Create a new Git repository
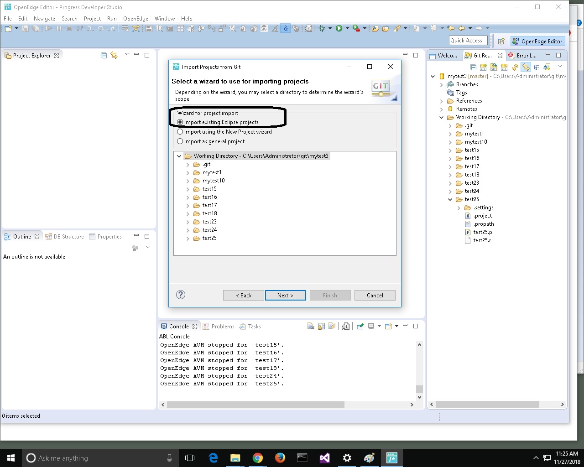Viewport: 584px width, 467px height. click(x=504, y=67)
